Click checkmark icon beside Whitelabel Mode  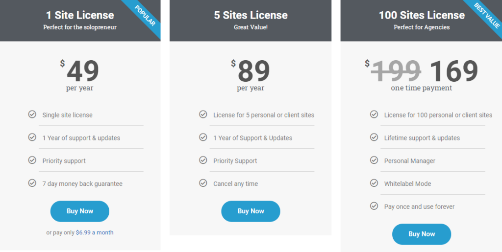coord(374,183)
